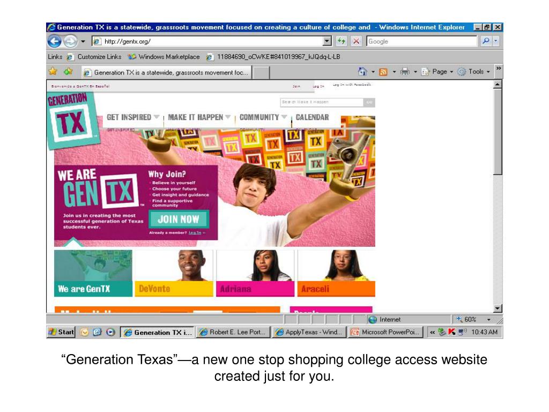Click the Search Make It Happen field
Image resolution: width=549 pixels, height=412 pixels.
322,102
